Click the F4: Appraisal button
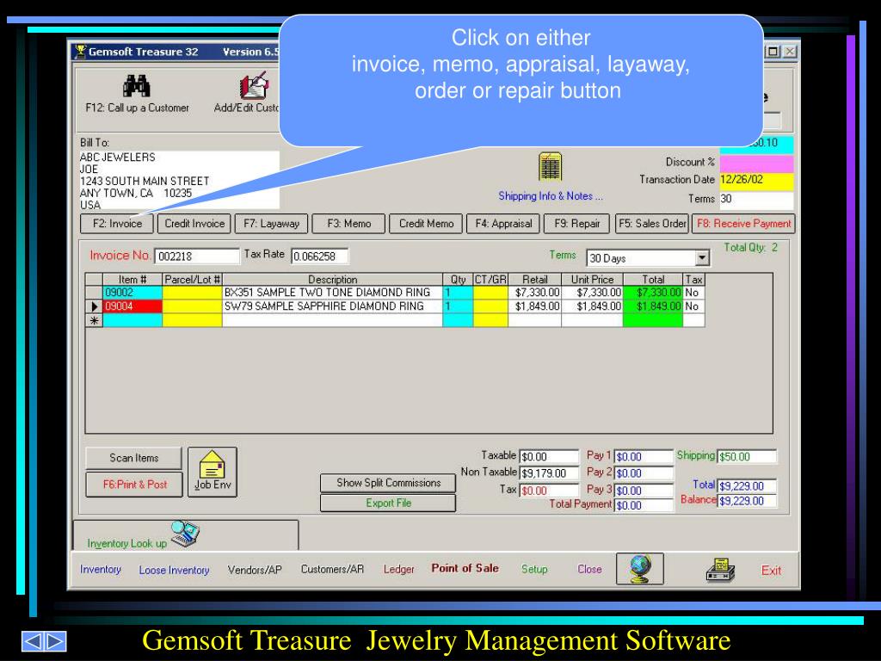The image size is (881, 661). pyautogui.click(x=503, y=224)
